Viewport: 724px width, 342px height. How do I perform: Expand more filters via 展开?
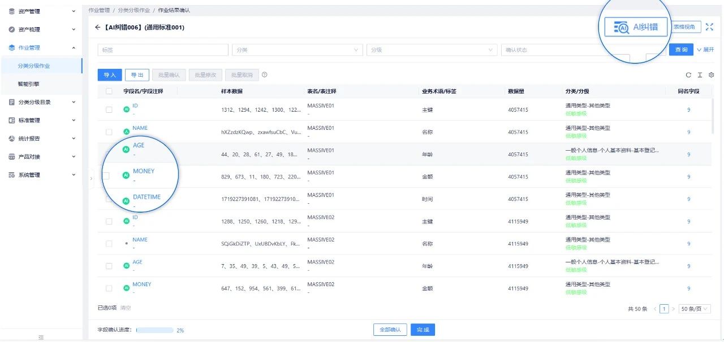click(706, 50)
